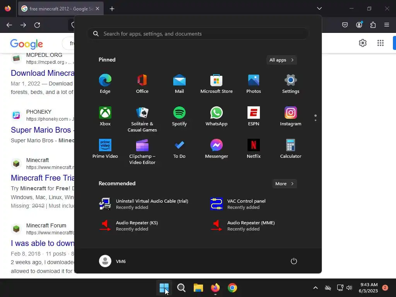Viewport: 396px width, 297px height.
Task: Open a new Firefox tab
Action: (112, 9)
